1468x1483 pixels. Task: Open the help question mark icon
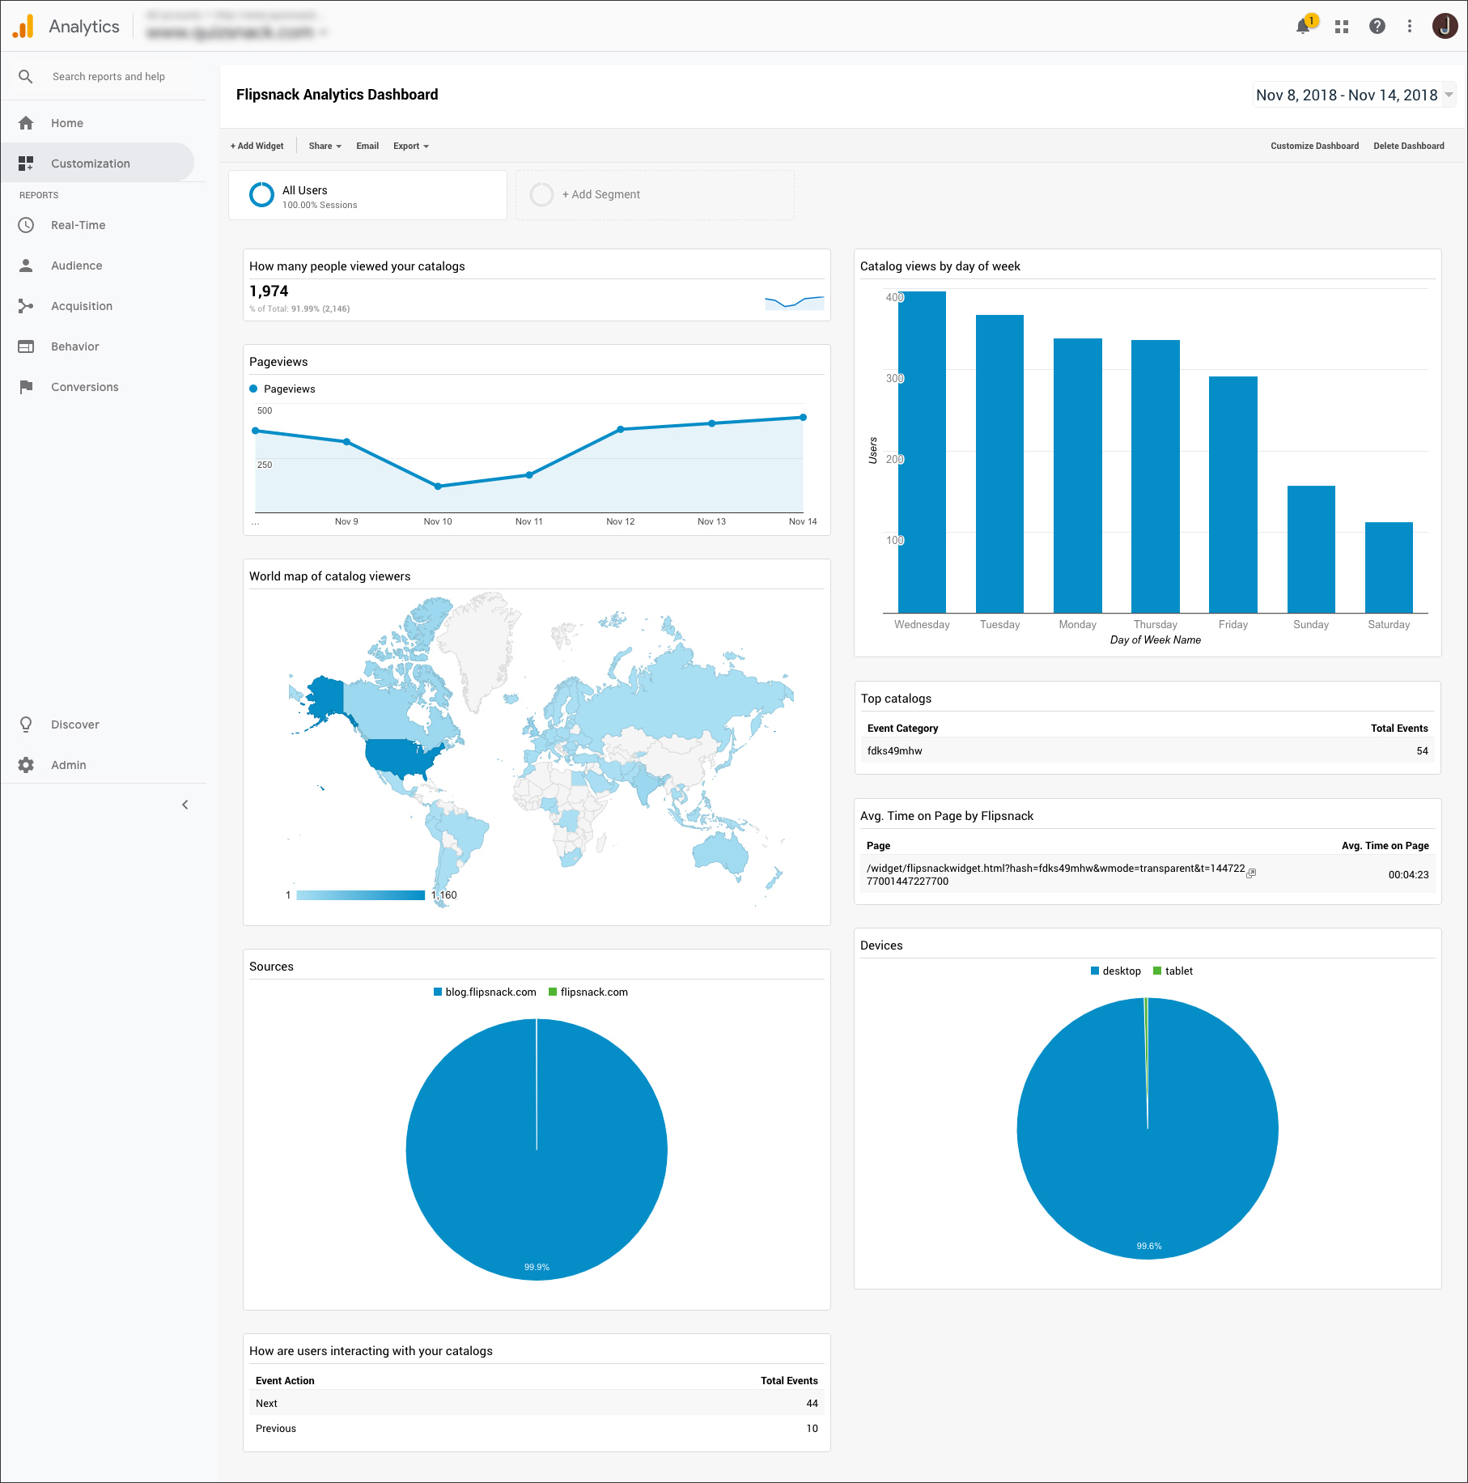click(x=1377, y=26)
